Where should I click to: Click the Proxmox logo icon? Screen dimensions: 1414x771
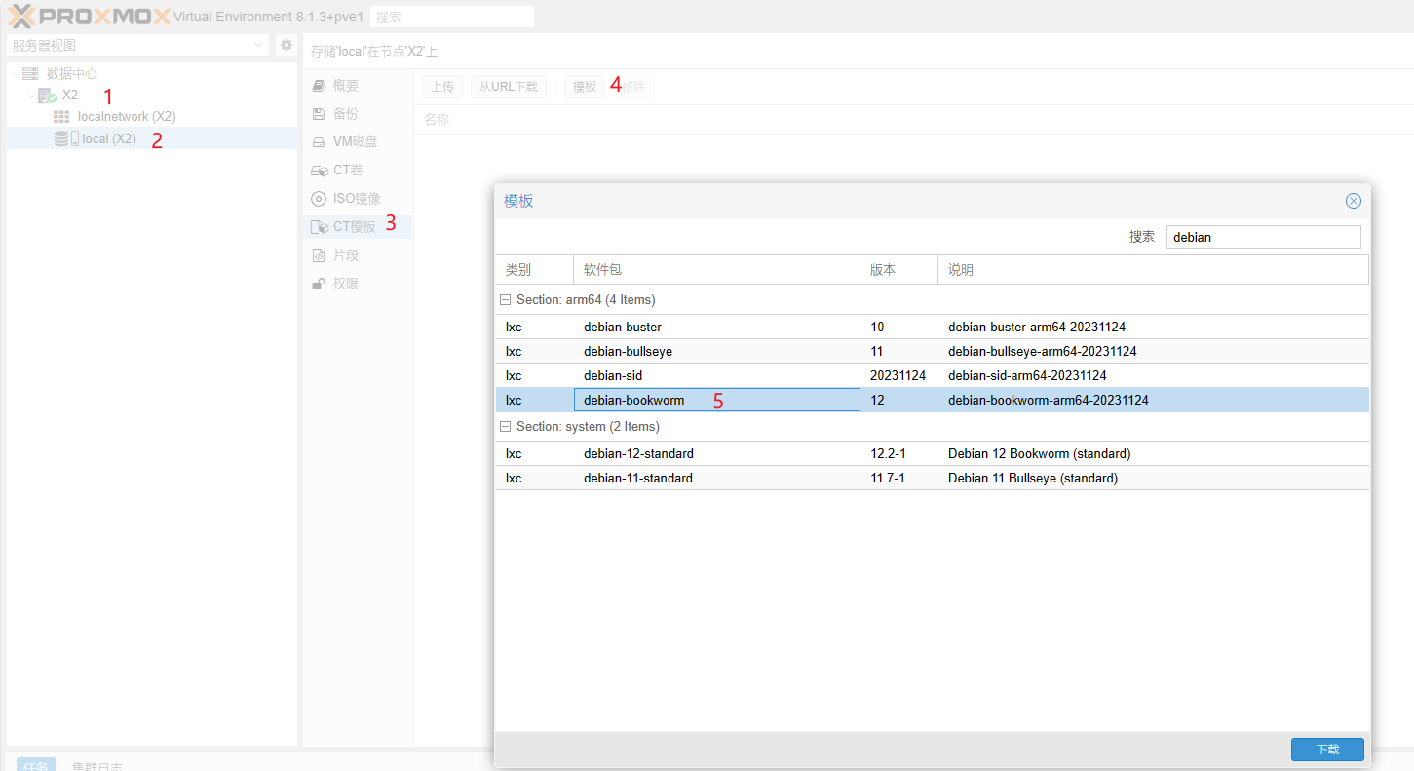21,16
